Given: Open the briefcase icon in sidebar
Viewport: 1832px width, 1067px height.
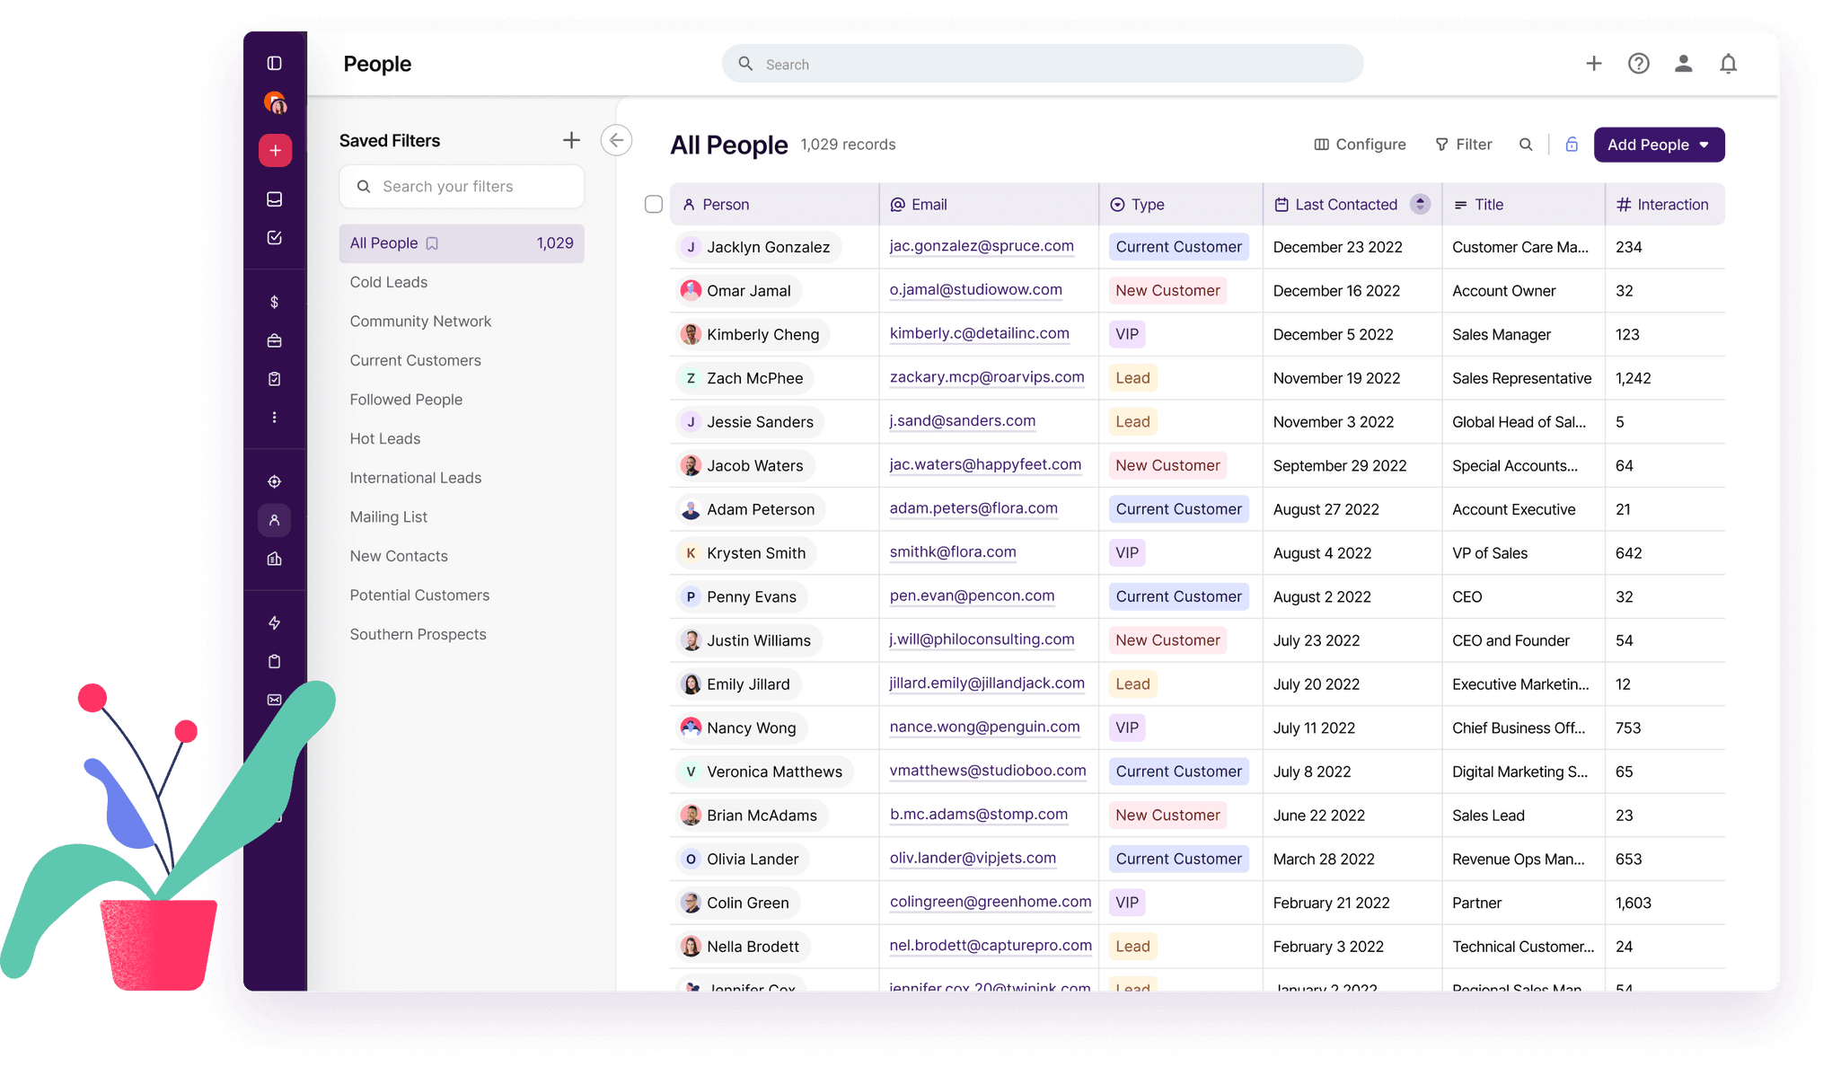Looking at the screenshot, I should (x=275, y=340).
